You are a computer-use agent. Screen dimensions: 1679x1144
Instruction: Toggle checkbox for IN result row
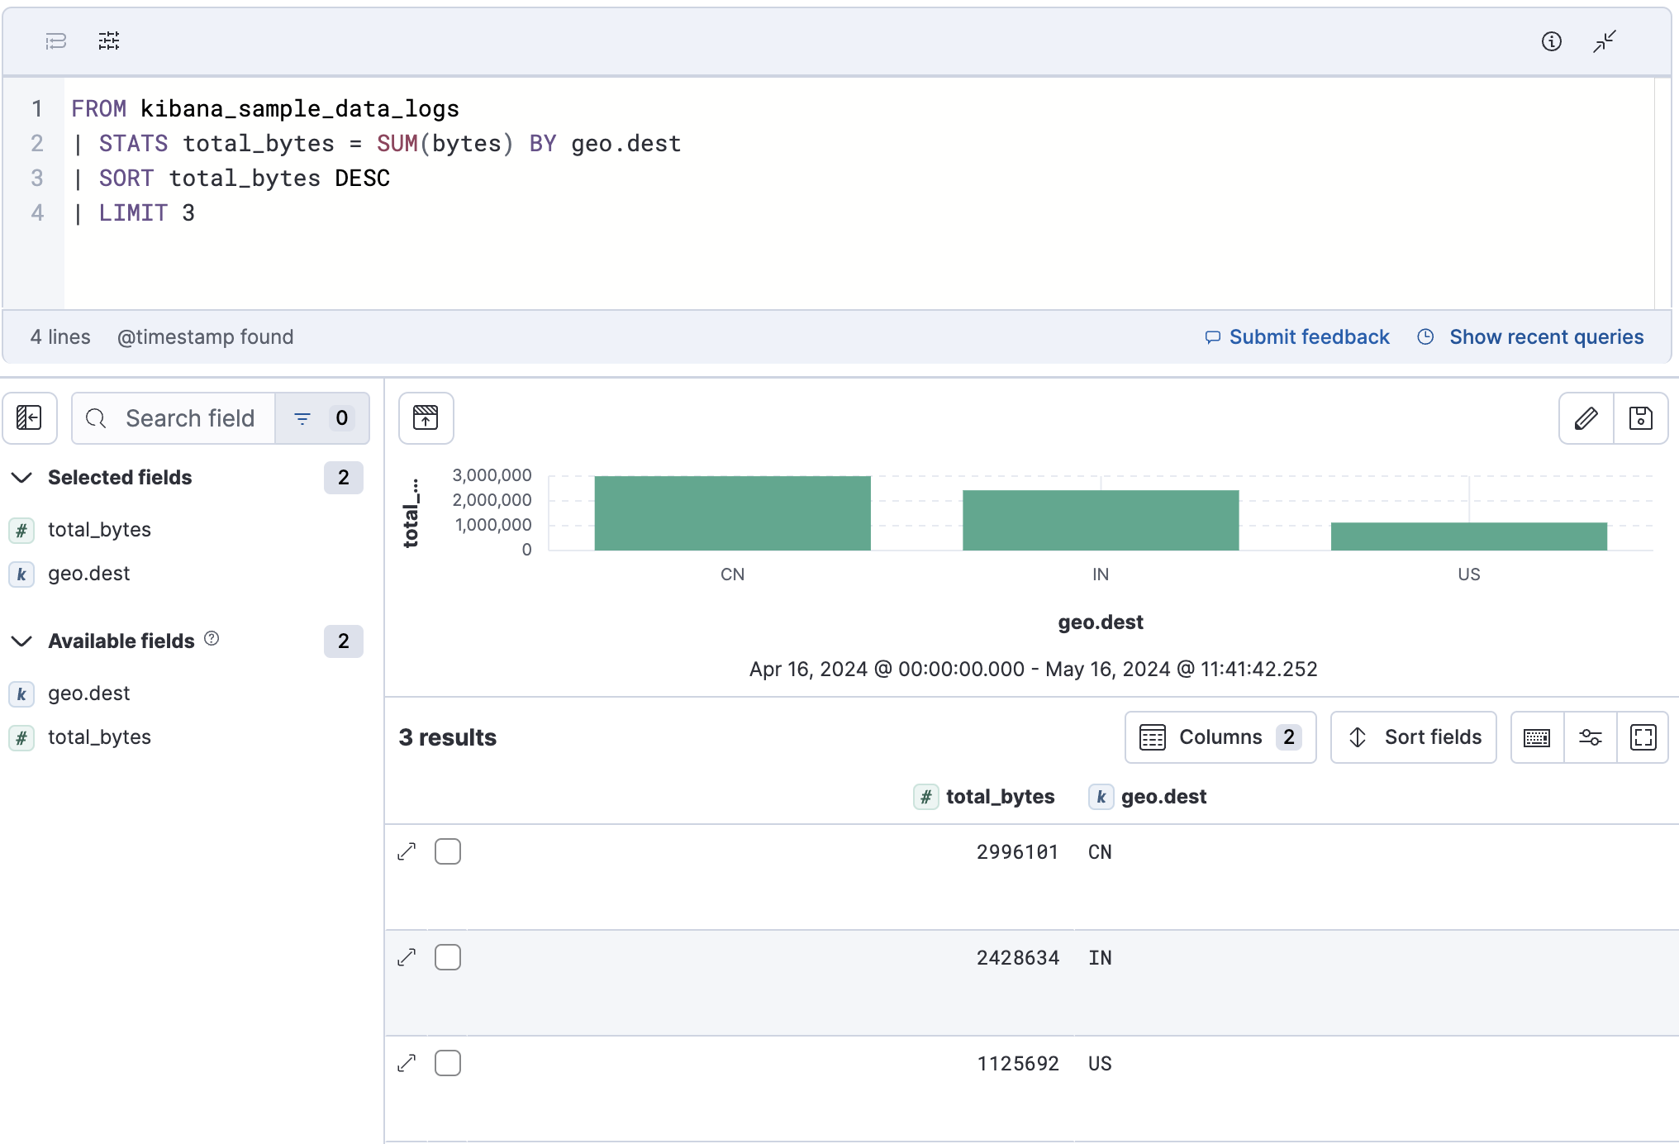click(x=448, y=957)
